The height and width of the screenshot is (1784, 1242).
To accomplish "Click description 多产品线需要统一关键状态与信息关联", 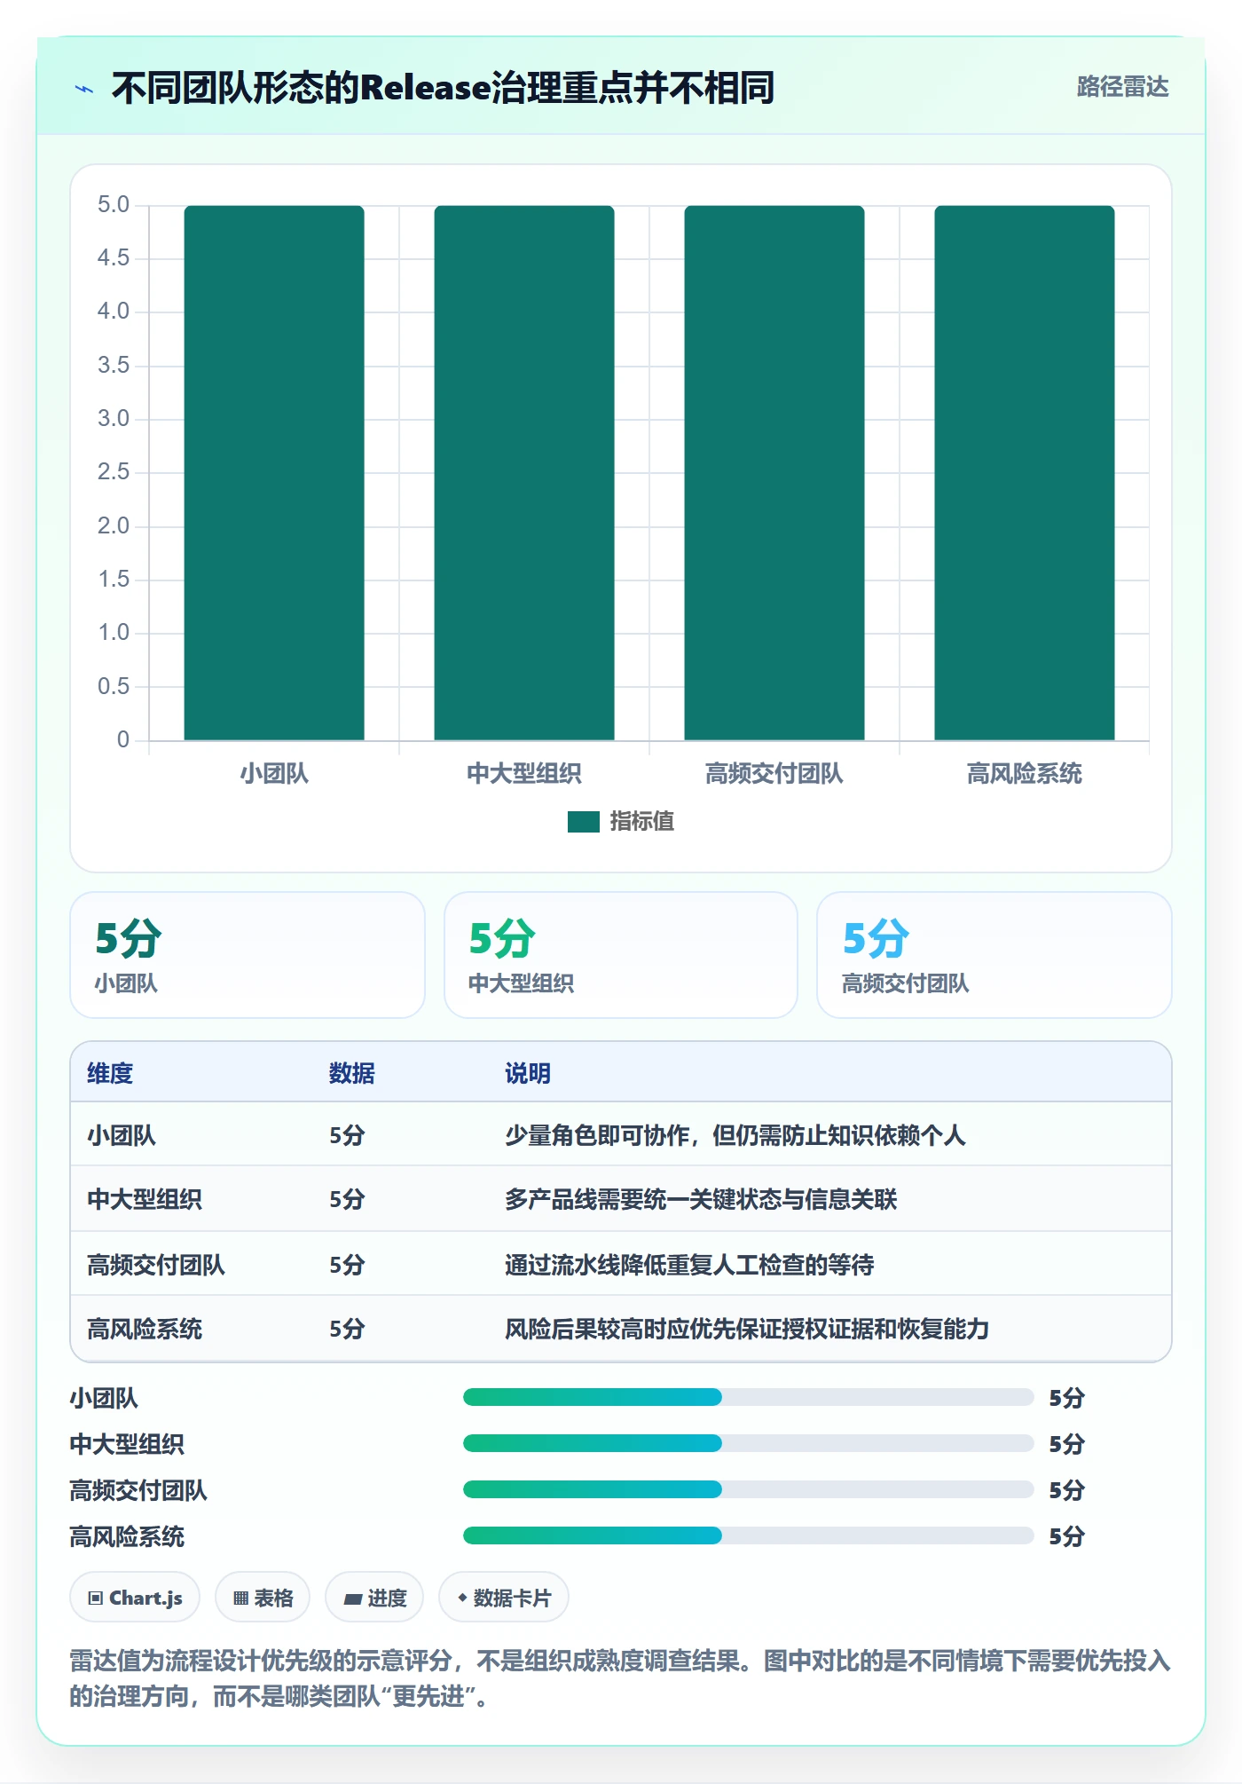I will point(701,1199).
